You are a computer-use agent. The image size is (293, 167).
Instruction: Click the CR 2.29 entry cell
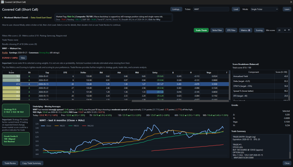coord(155,96)
